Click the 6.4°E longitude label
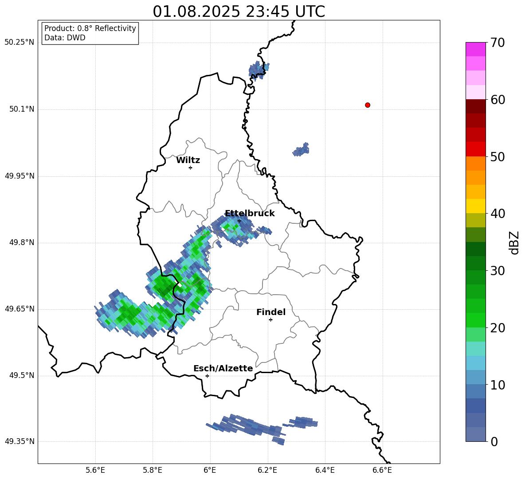This screenshot has height=479, width=525. tap(325, 470)
